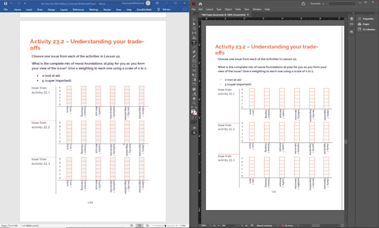The height and width of the screenshot is (228, 379).
Task: Click Word zoom in plus button
Action: (177, 226)
